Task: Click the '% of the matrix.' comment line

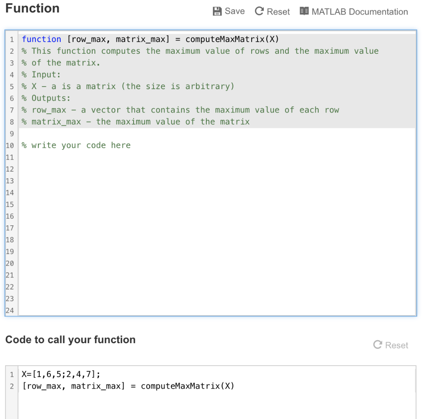Action: click(x=61, y=63)
